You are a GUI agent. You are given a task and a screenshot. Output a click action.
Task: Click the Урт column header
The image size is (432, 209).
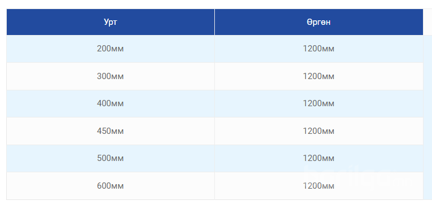pos(111,22)
